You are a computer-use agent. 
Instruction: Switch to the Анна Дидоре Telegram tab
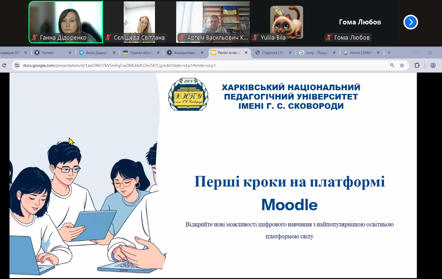click(x=97, y=52)
